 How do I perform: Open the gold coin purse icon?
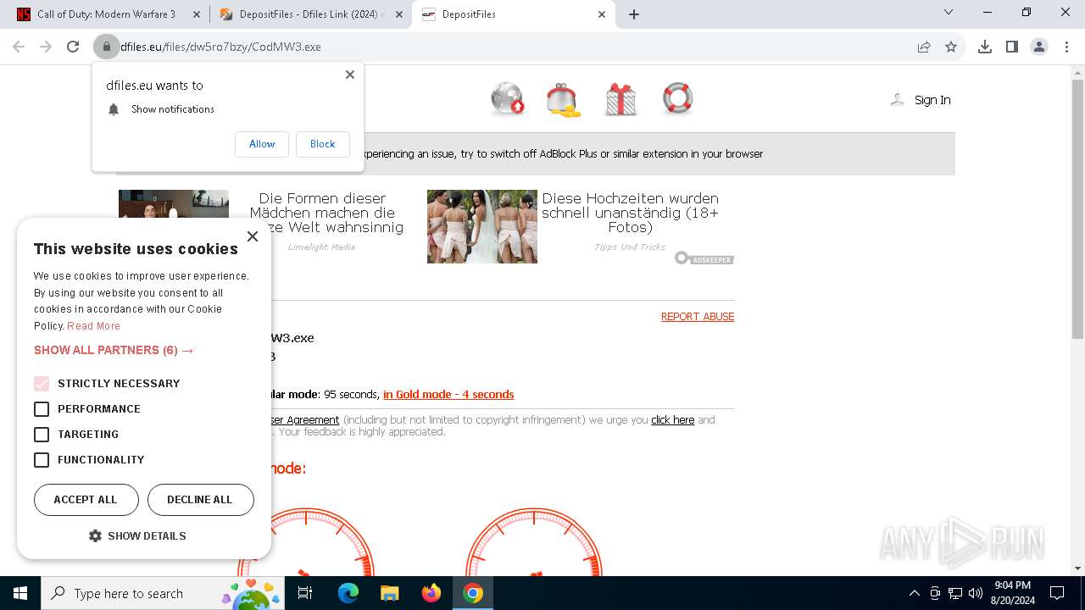pos(563,99)
